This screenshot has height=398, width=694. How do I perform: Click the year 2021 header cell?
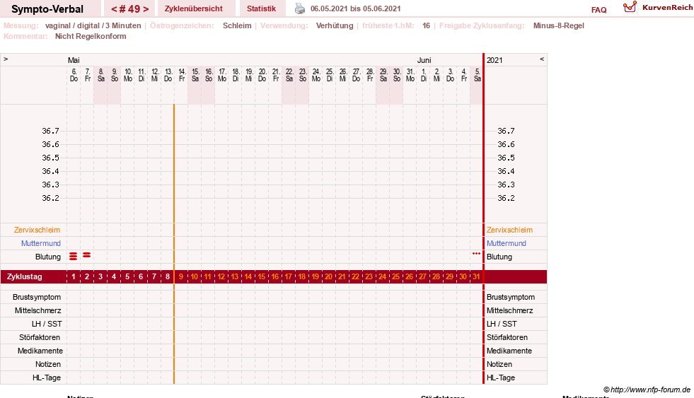coord(495,60)
